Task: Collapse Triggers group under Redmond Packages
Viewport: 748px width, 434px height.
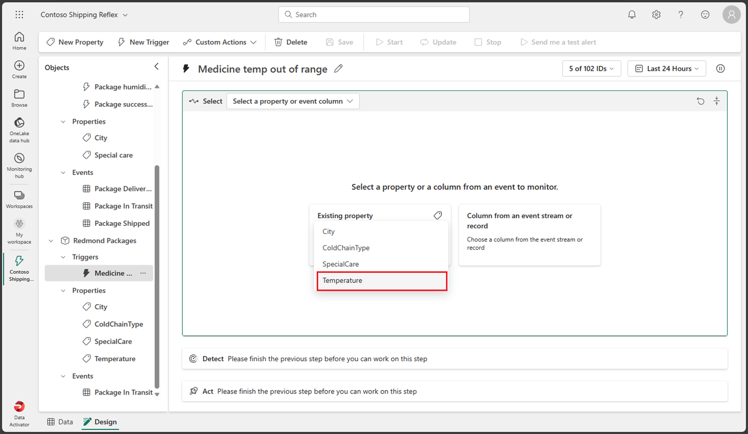Action: [63, 257]
